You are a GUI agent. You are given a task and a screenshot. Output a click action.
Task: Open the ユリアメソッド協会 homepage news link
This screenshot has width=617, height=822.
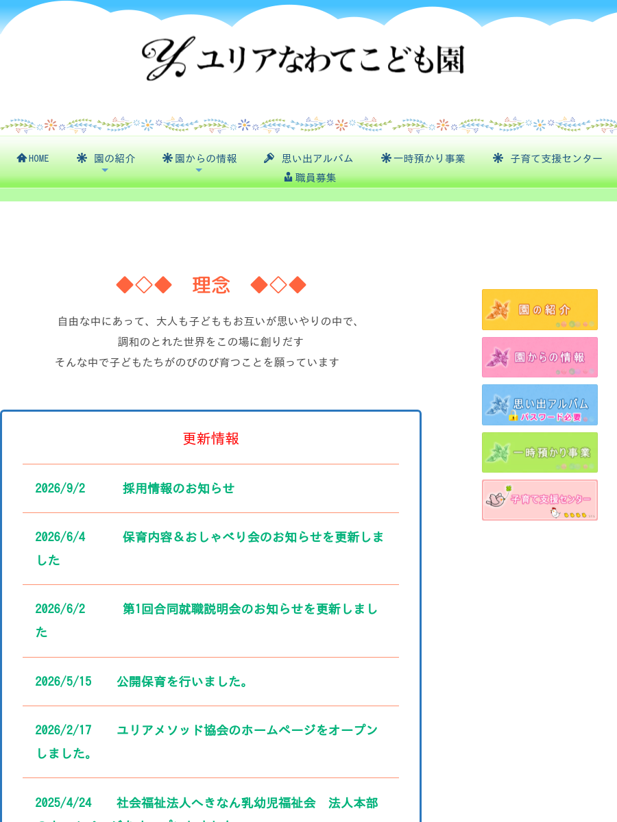(207, 741)
